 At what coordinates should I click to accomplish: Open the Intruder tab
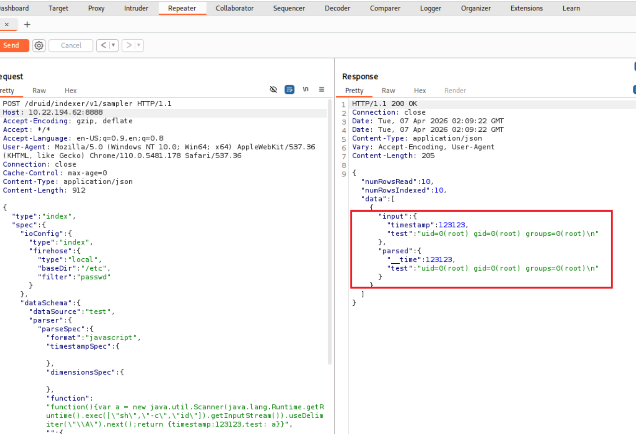click(x=136, y=8)
